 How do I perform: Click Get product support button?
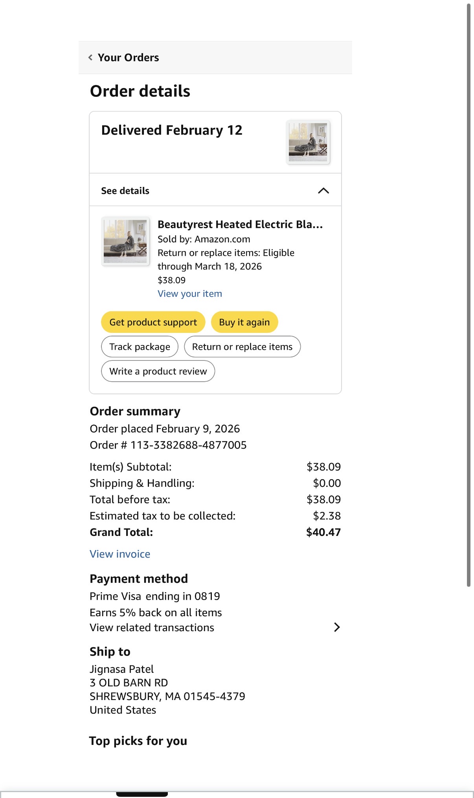pos(153,322)
